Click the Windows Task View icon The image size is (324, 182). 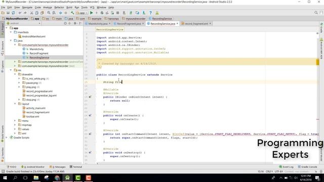(x=25, y=177)
